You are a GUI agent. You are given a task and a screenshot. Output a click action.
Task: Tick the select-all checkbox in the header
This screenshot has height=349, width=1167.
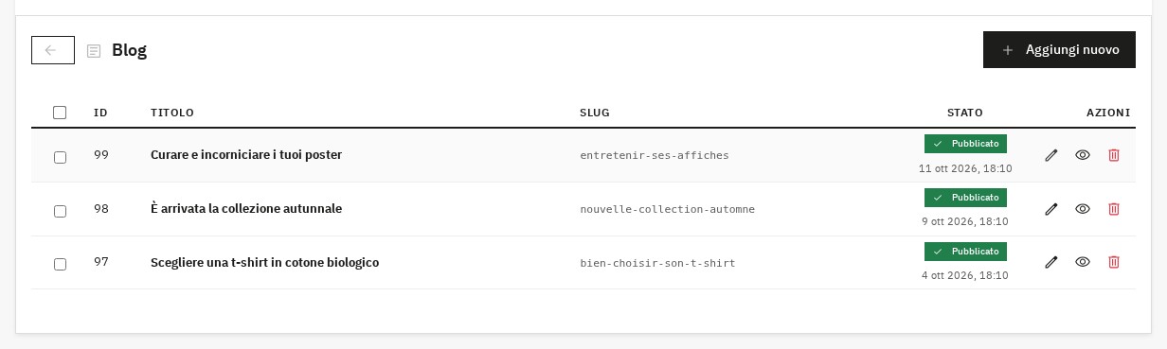click(x=60, y=113)
